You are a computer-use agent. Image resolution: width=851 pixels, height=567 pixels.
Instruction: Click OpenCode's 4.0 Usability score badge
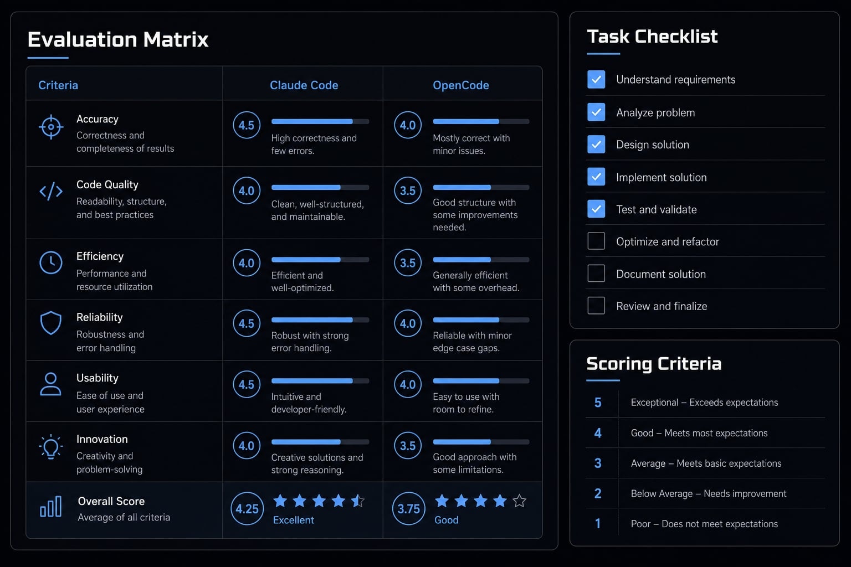point(408,384)
